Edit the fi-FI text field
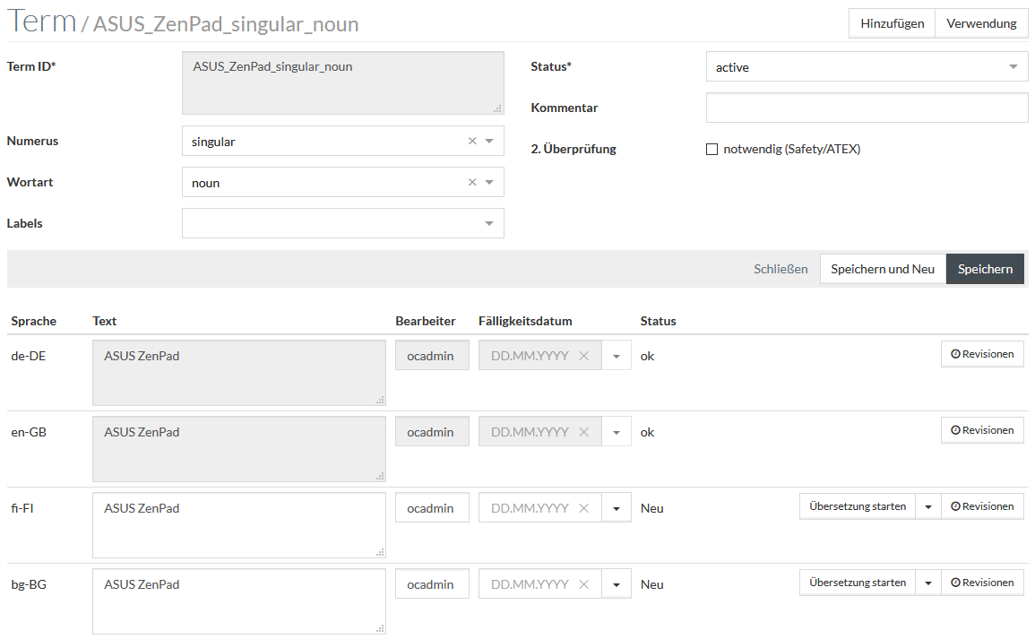The width and height of the screenshot is (1035, 639). [x=239, y=525]
